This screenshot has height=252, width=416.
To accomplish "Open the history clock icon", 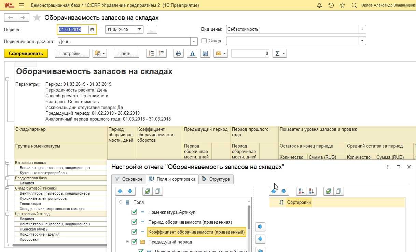I will [x=331, y=5].
